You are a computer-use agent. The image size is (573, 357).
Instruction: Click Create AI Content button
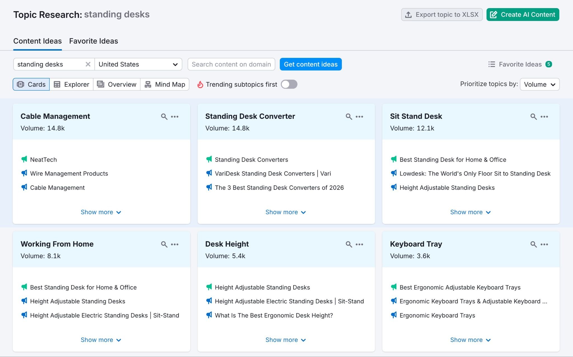[523, 15]
